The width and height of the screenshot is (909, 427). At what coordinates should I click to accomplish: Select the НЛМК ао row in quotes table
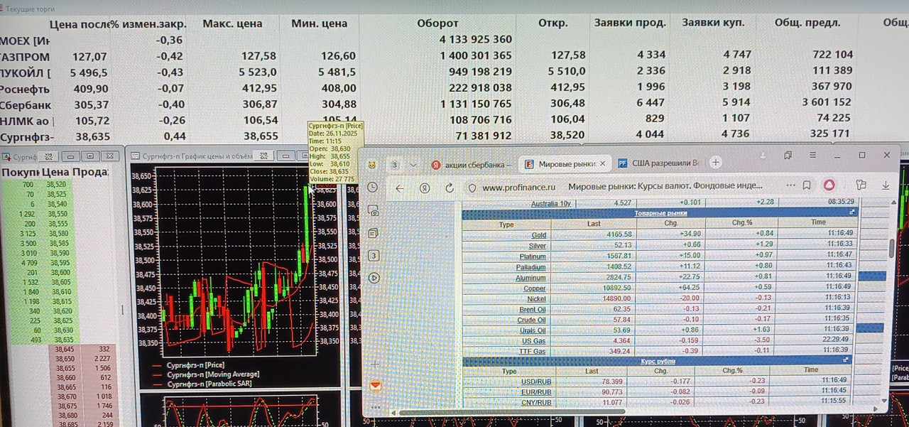[454, 119]
